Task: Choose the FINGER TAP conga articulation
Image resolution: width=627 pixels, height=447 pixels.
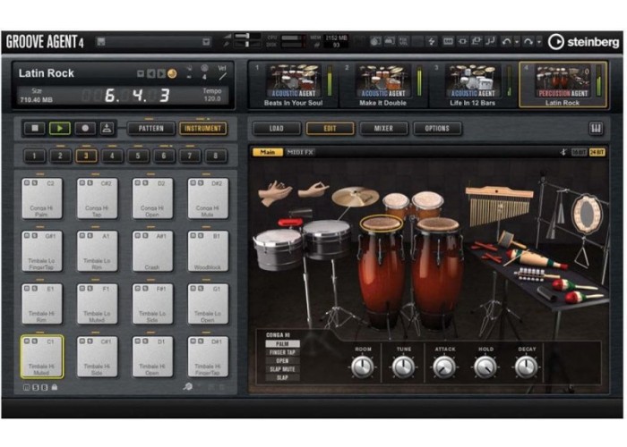Action: (282, 352)
